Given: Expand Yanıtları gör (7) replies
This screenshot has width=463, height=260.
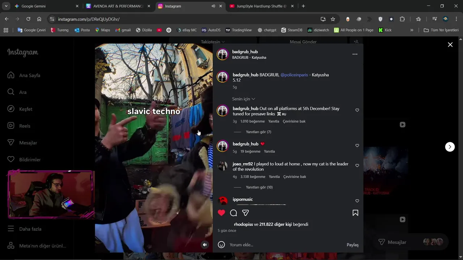Looking at the screenshot, I should pyautogui.click(x=258, y=132).
